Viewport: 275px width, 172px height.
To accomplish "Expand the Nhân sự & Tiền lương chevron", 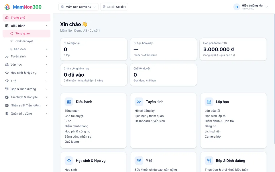I will [46, 105].
